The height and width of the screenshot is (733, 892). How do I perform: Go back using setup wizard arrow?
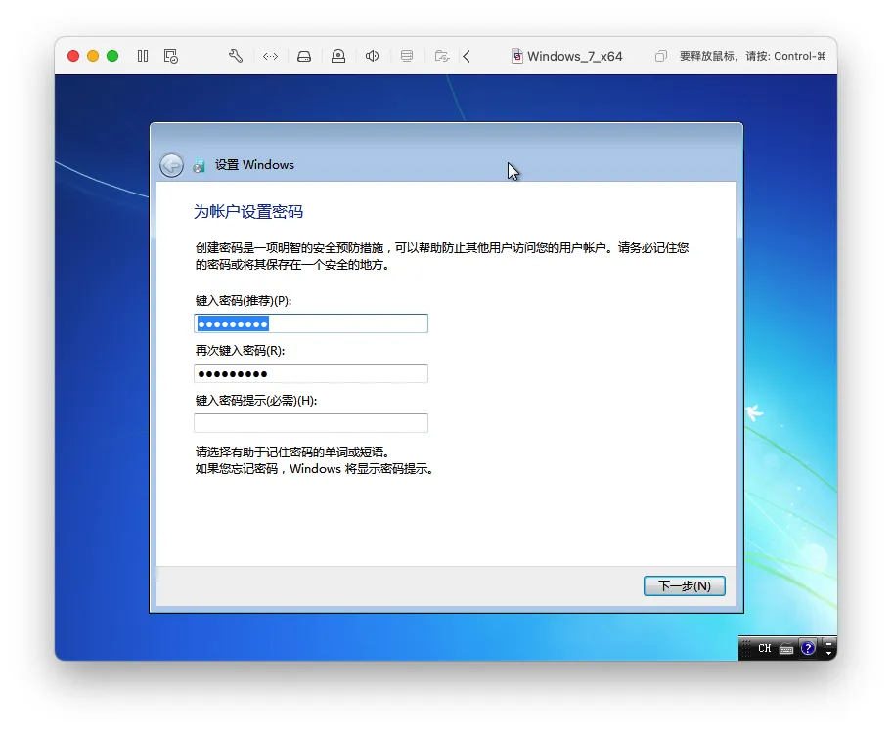pyautogui.click(x=171, y=165)
